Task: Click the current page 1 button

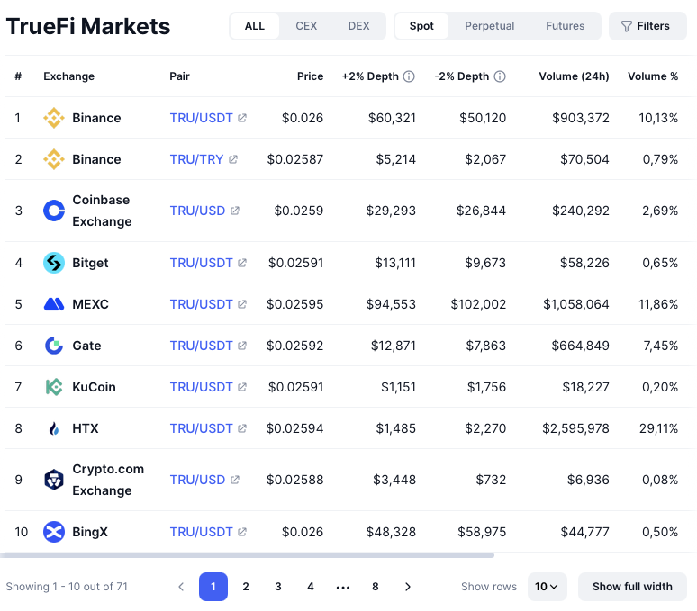Action: (x=213, y=587)
